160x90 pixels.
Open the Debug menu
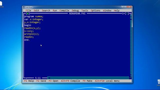pyautogui.click(x=75, y=10)
